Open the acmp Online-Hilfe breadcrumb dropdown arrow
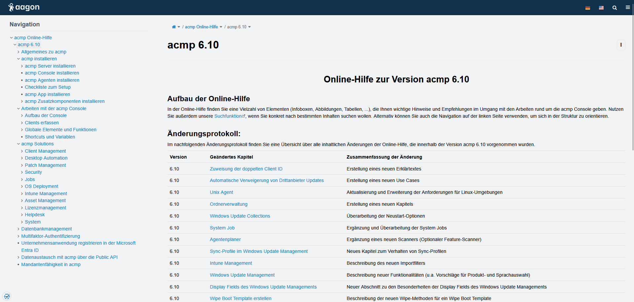The image size is (634, 302). pos(221,27)
